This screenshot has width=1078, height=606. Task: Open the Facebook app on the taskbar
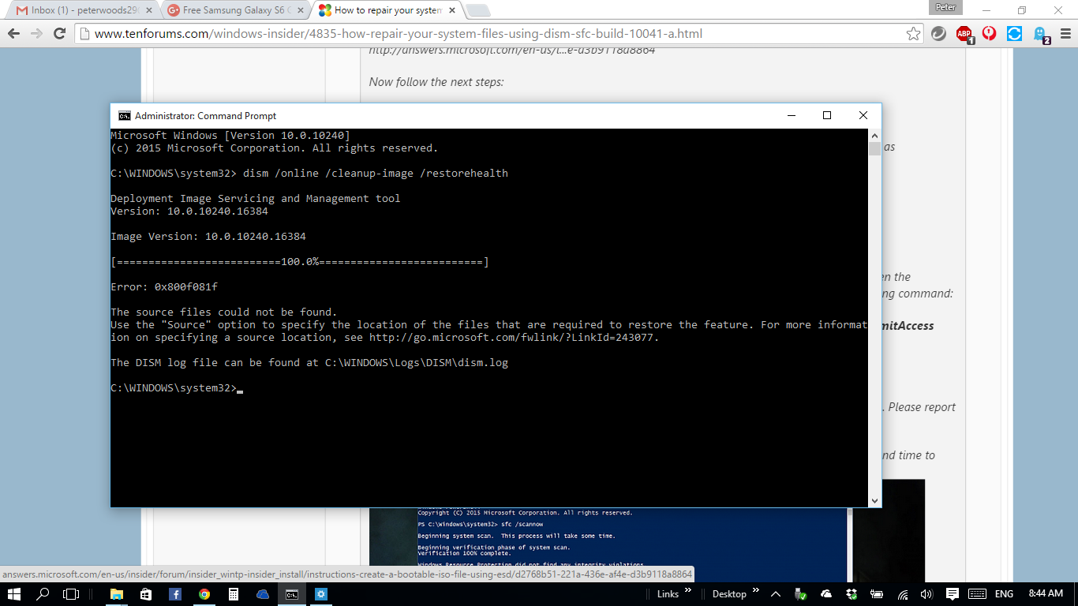click(175, 594)
